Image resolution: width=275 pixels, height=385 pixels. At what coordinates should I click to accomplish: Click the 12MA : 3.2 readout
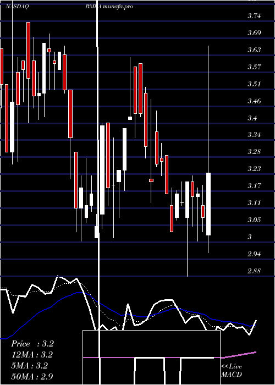pos(32,355)
